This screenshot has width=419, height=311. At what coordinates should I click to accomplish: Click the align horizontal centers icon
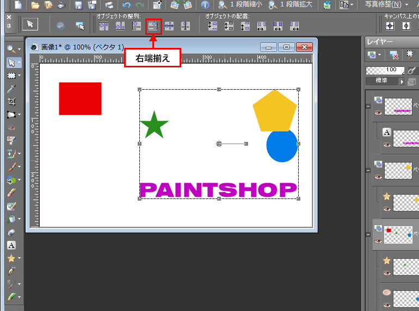tap(186, 26)
